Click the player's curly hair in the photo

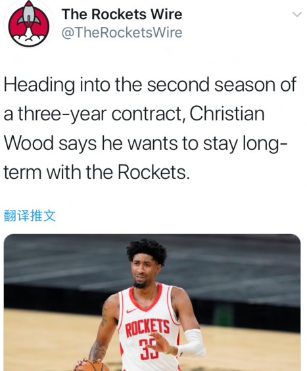coord(147,251)
